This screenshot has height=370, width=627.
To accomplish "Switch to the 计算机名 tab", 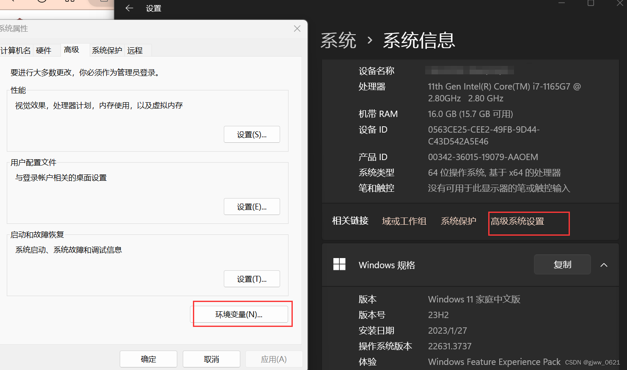I will tap(16, 50).
